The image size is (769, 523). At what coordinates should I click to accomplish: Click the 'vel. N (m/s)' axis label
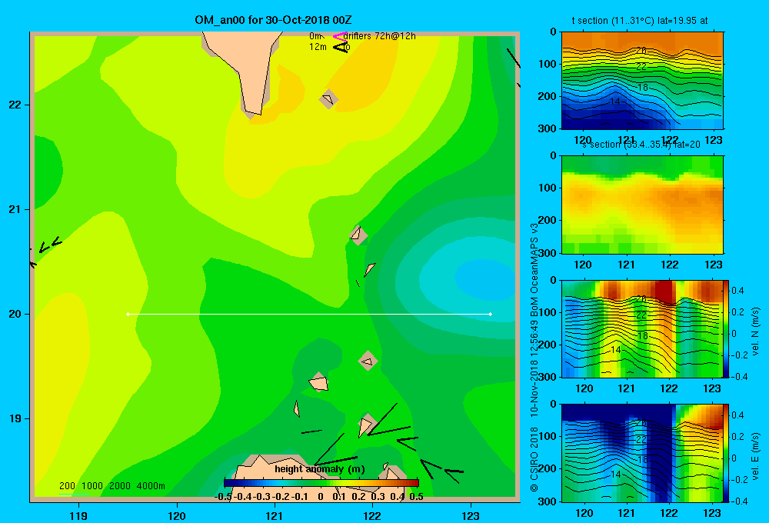tap(756, 331)
